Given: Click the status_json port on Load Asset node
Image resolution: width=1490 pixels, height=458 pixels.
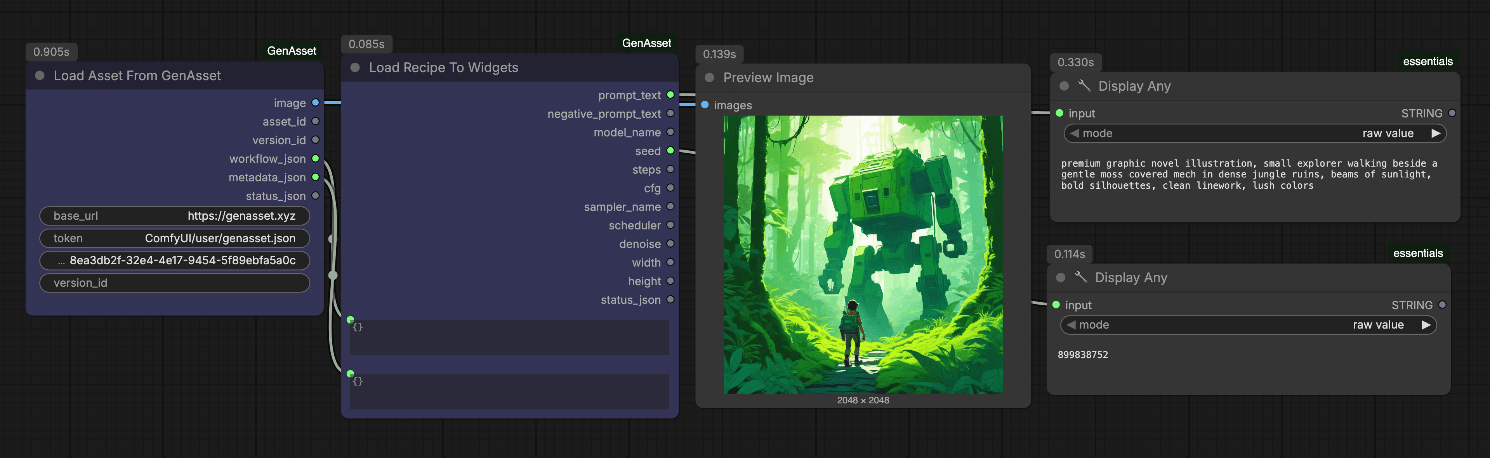Looking at the screenshot, I should pos(315,196).
